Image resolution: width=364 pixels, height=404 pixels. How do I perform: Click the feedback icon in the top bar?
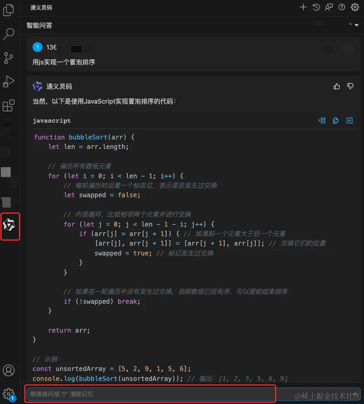[329, 7]
